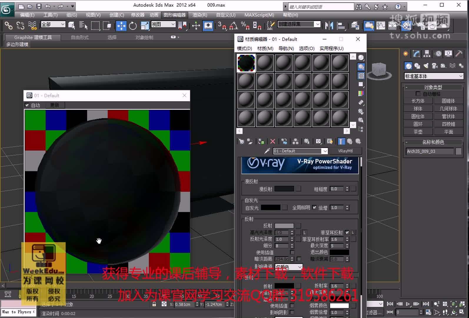
Task: Click the Save File icon in quick access bar
Action: click(39, 6)
